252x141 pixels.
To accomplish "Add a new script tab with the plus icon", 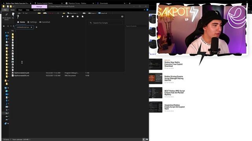I will (x=37, y=27).
